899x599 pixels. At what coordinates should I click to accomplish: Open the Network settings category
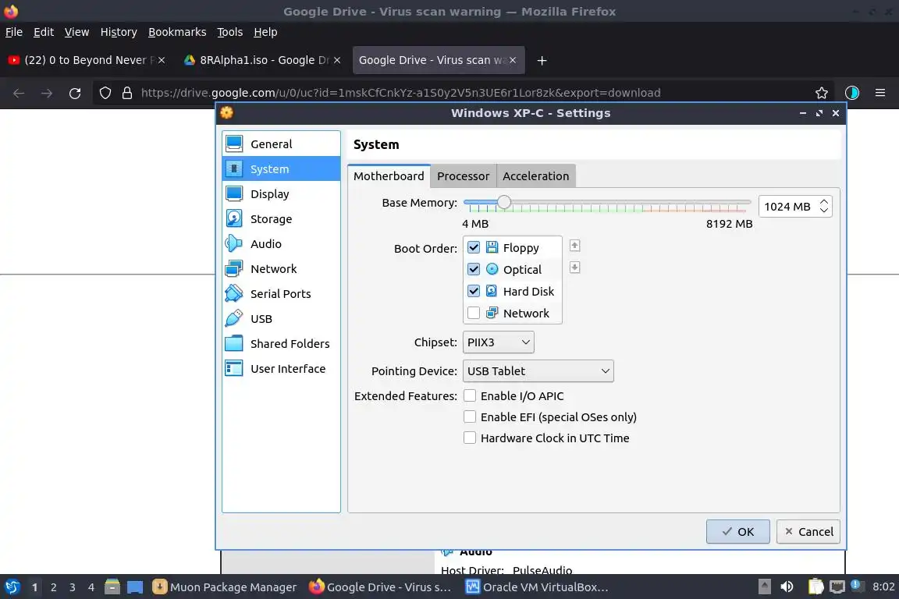(x=281, y=269)
